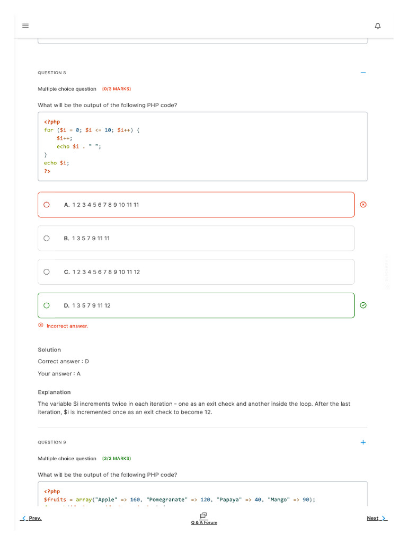Select radio button for option C
This screenshot has width=407, height=543.
coord(47,271)
